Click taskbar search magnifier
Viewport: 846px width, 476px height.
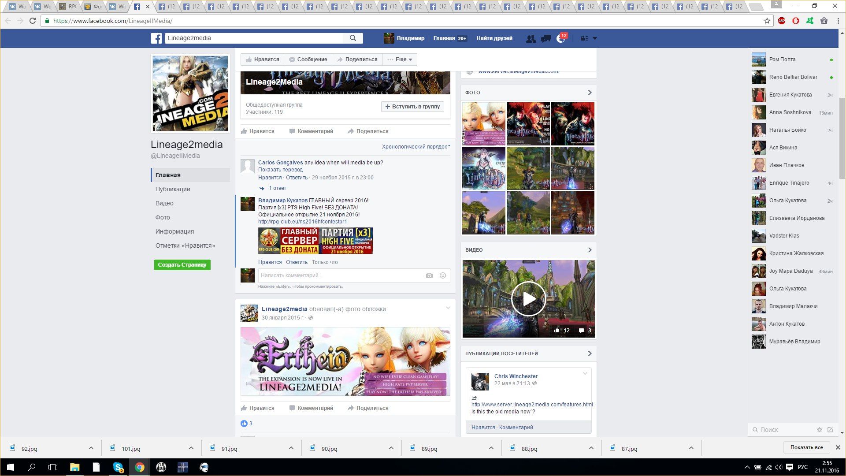point(32,467)
